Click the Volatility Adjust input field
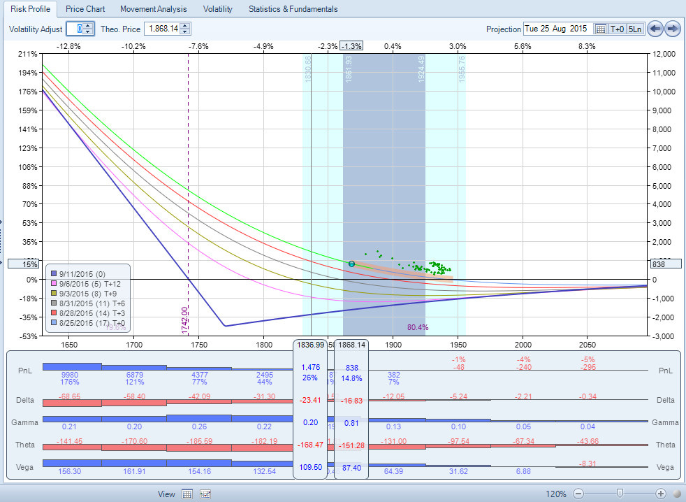The image size is (686, 502). click(75, 29)
